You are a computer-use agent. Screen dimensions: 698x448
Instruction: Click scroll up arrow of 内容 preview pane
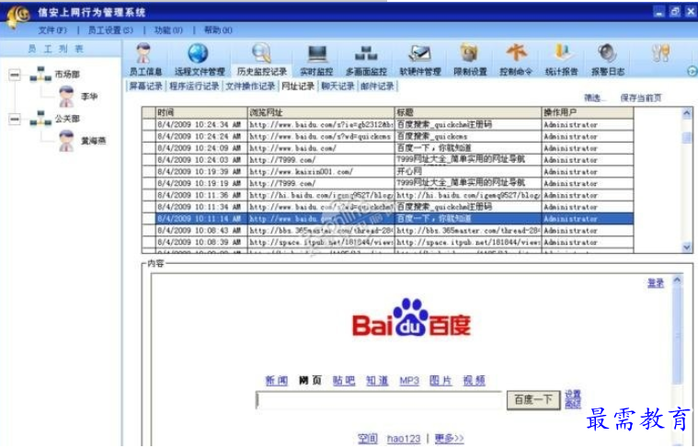[x=677, y=280]
